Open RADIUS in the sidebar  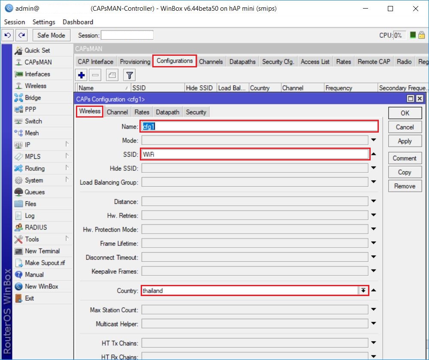pyautogui.click(x=36, y=227)
